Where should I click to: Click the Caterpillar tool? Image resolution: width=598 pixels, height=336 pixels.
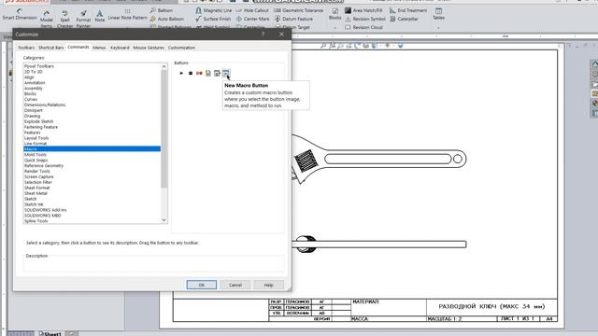pyautogui.click(x=404, y=19)
